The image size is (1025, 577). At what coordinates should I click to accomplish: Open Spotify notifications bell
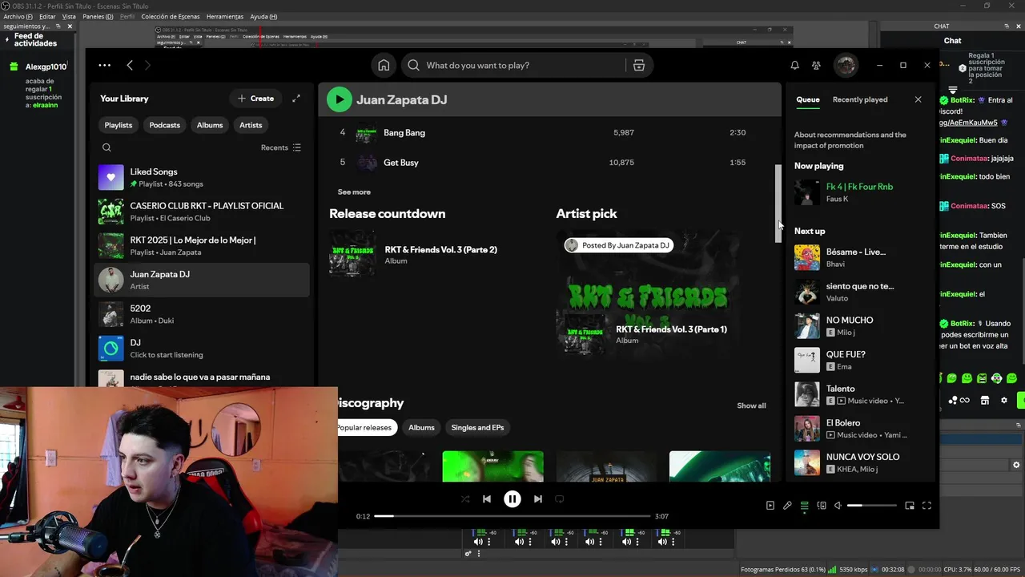(794, 66)
